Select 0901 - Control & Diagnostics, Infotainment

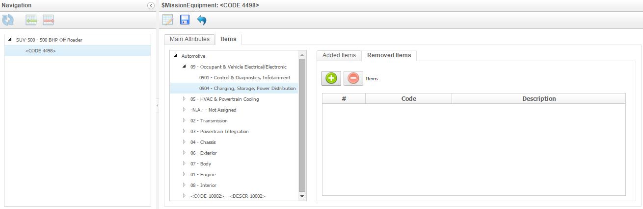pos(244,77)
